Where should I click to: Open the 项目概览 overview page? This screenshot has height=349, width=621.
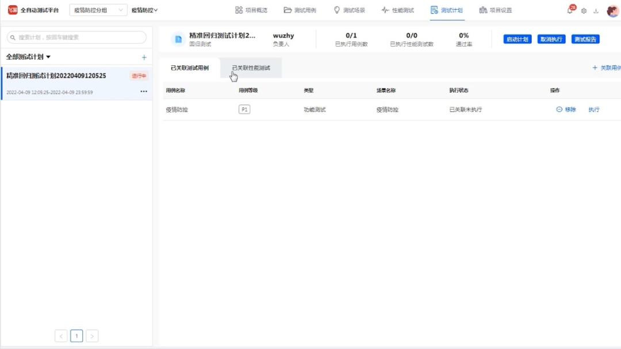coord(251,9)
